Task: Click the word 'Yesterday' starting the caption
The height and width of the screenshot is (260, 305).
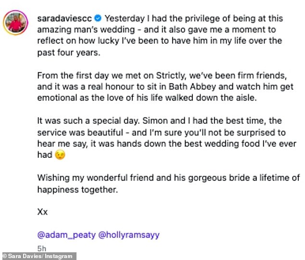Action: click(123, 18)
